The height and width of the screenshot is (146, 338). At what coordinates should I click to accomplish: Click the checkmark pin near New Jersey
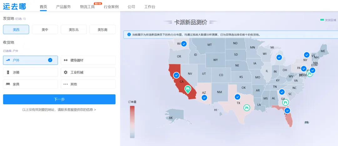313,70
